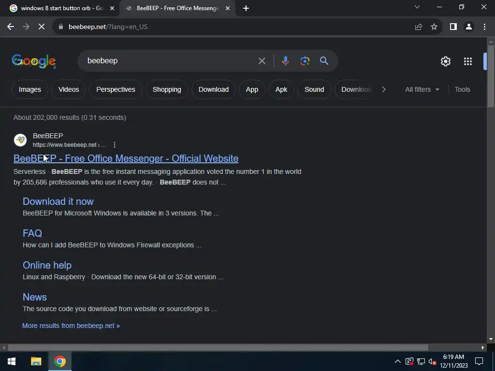Start voice search with microphone
The image size is (495, 371).
[285, 61]
